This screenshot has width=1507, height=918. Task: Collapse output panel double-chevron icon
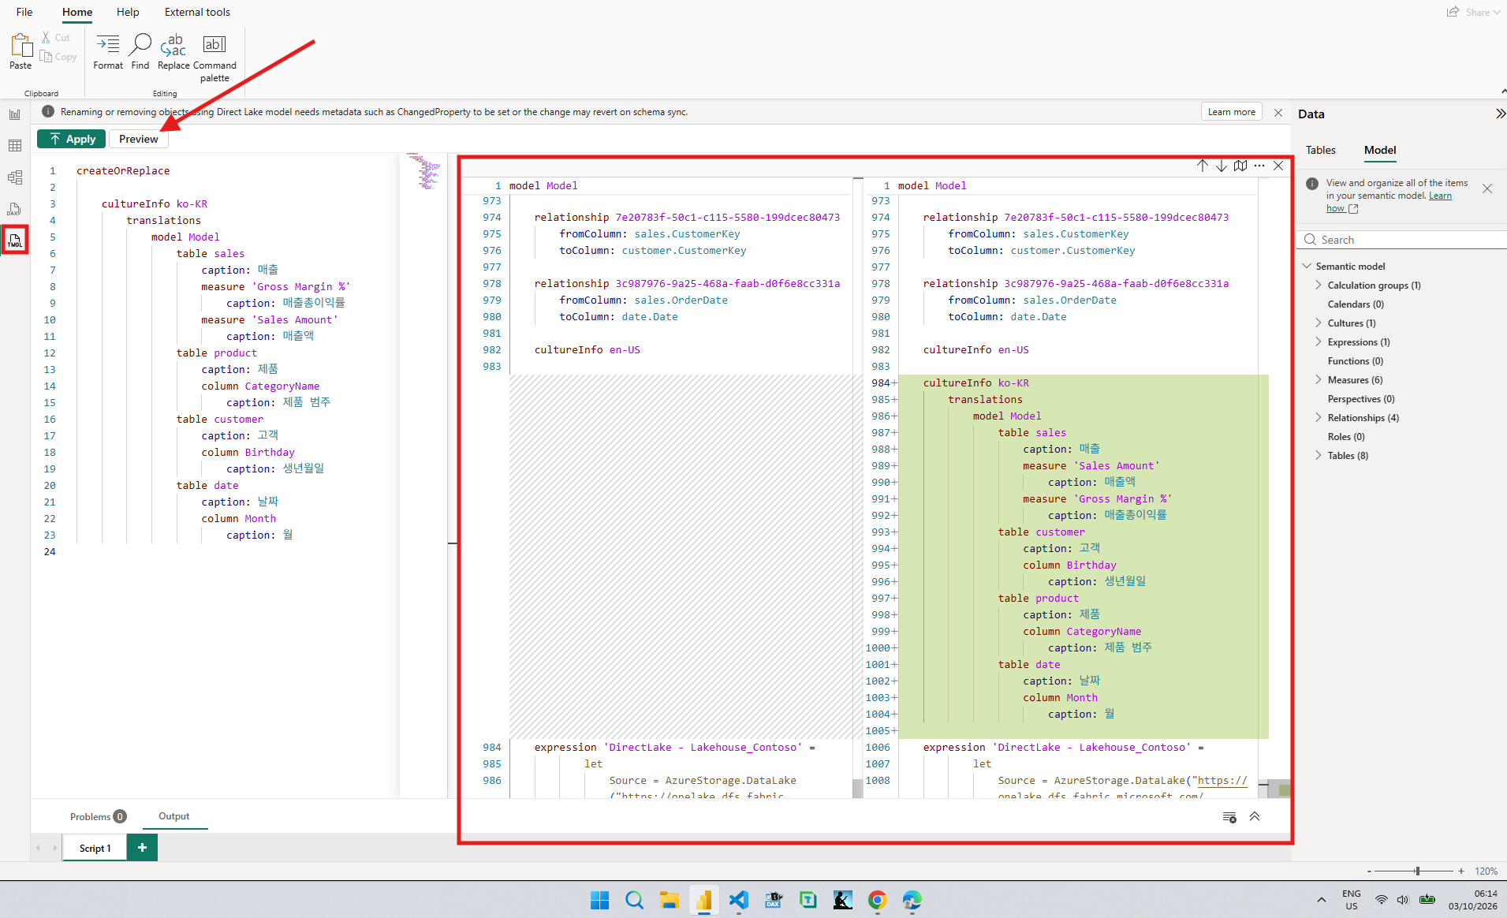pos(1255,817)
